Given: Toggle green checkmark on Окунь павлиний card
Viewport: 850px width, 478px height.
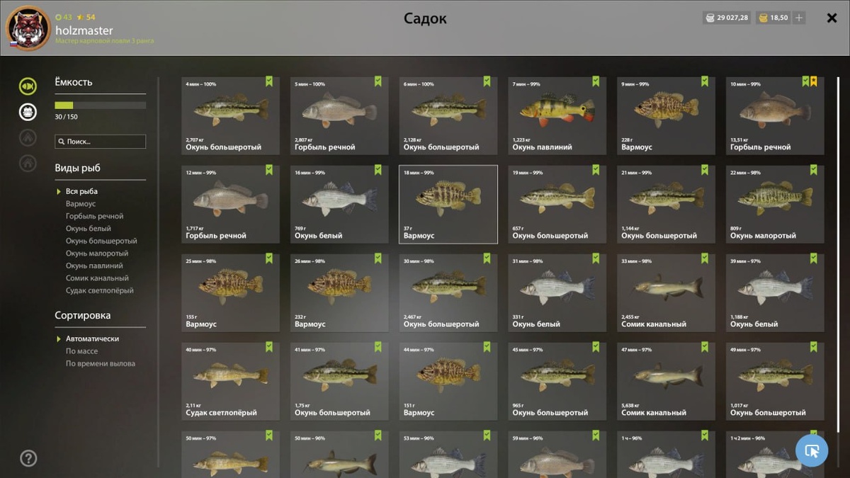Looking at the screenshot, I should pyautogui.click(x=596, y=81).
